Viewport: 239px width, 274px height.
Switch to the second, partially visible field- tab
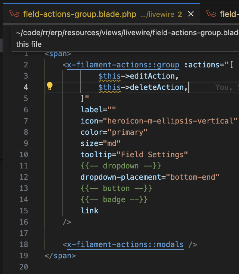pyautogui.click(x=228, y=14)
